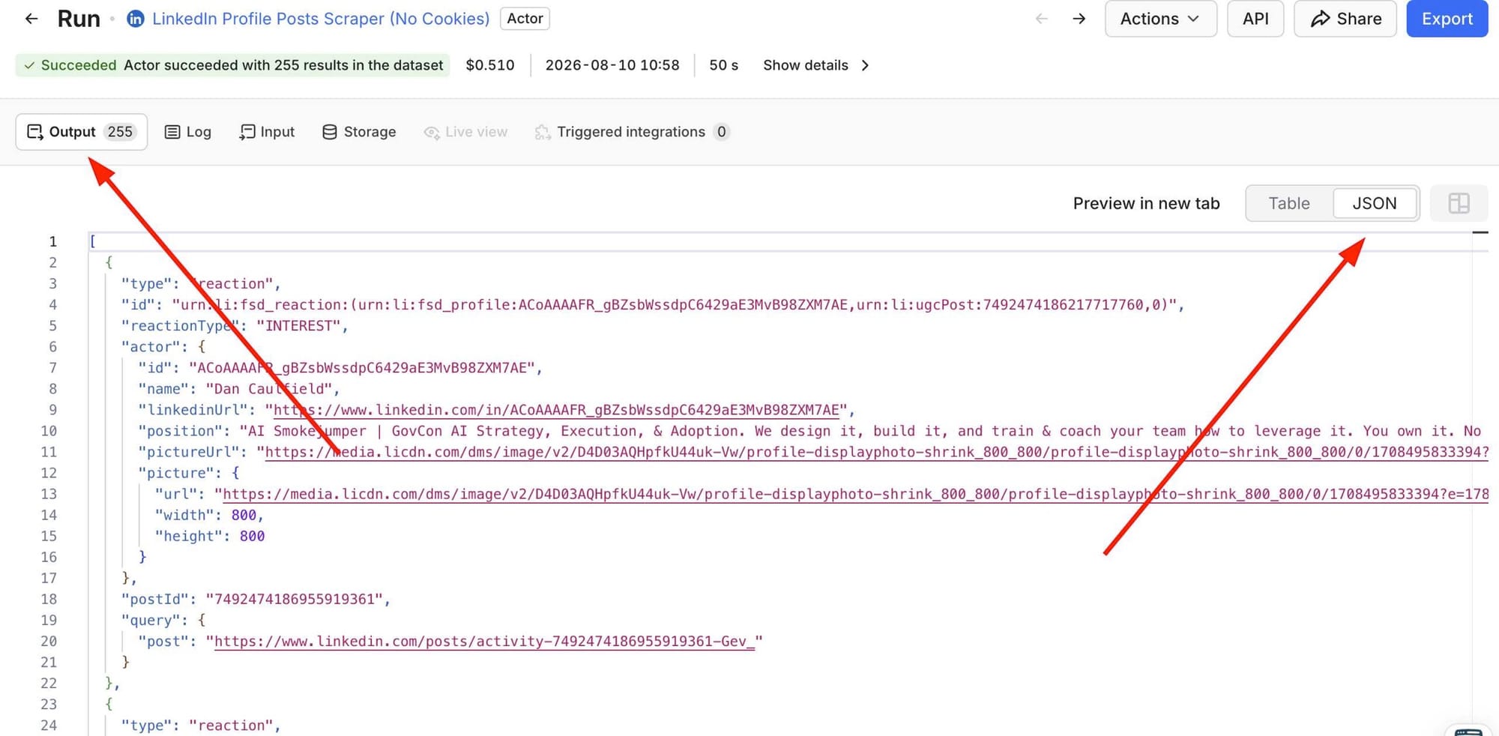Click the Actor label tag
This screenshot has width=1499, height=736.
(x=525, y=19)
